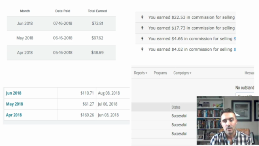Select the Jun 2018 month cell in gray row
Viewport: 259px width, 146px height.
25,24
